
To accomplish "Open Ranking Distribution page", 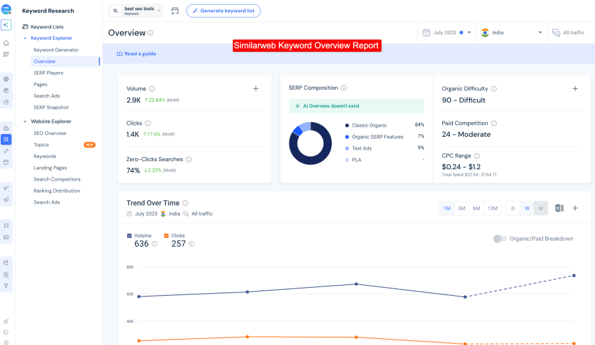I will pyautogui.click(x=57, y=191).
